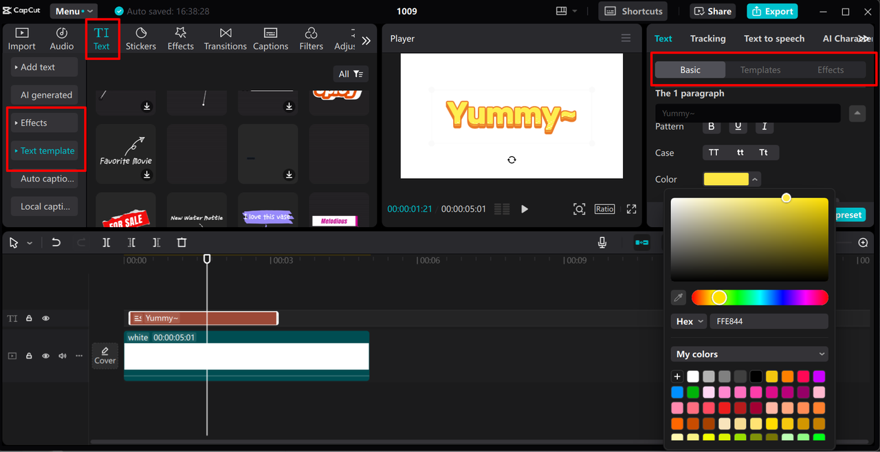Open the Audio panel
The image size is (880, 452).
coord(61,39)
